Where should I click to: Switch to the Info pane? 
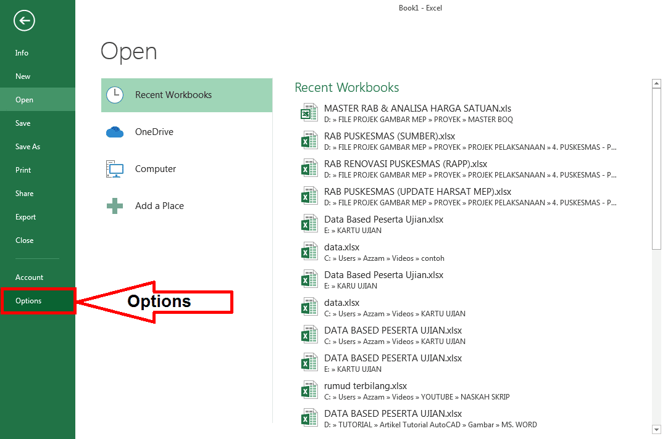click(x=22, y=53)
